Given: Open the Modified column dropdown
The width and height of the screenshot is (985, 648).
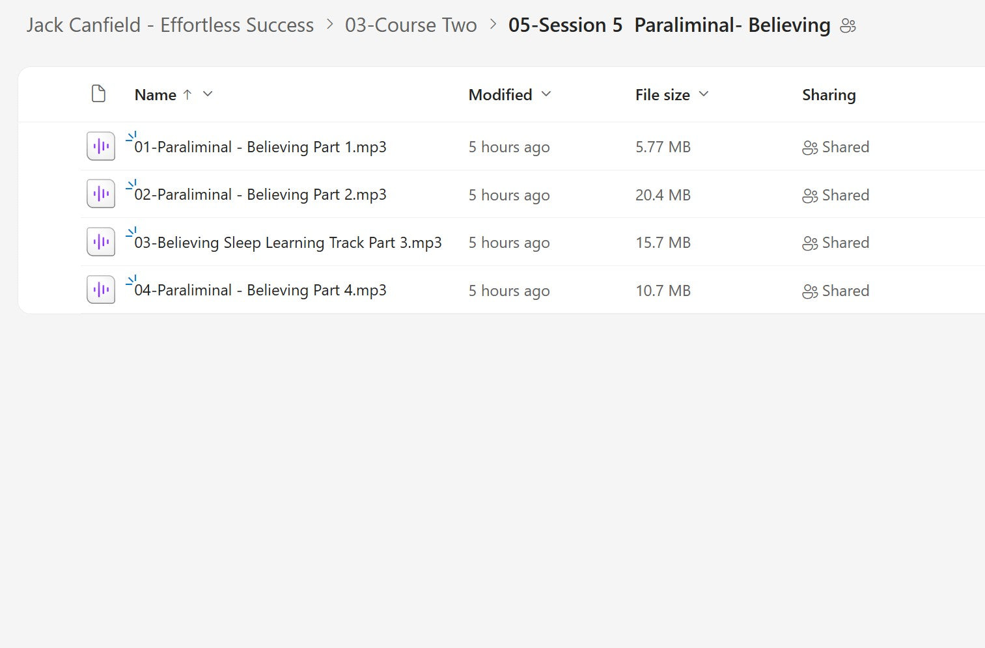Looking at the screenshot, I should coord(546,95).
